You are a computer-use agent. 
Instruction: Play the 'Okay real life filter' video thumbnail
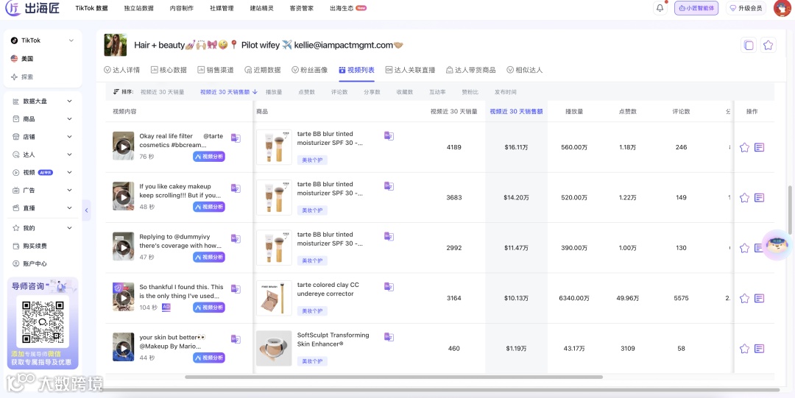pyautogui.click(x=123, y=146)
